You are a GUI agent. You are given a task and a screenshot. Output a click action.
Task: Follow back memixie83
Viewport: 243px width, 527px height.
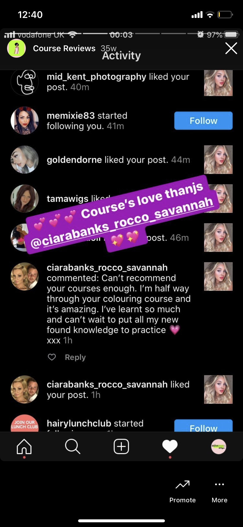pos(203,121)
